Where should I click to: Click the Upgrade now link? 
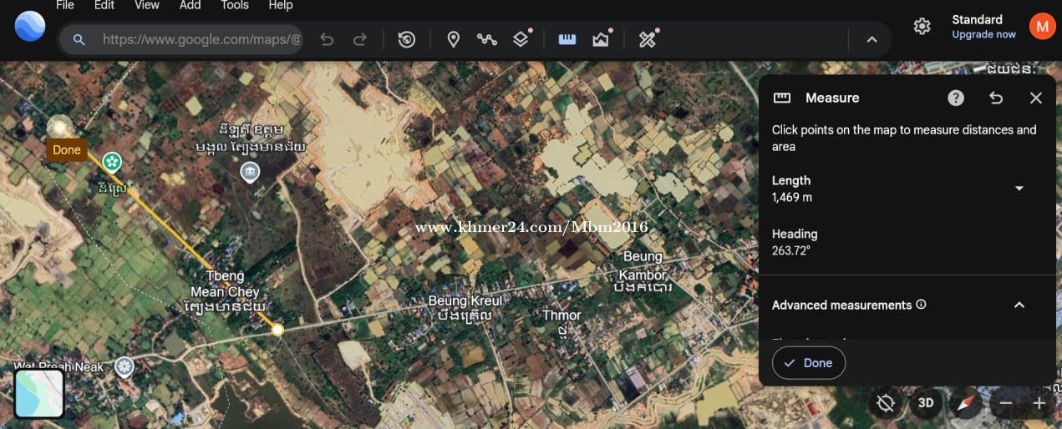point(983,35)
